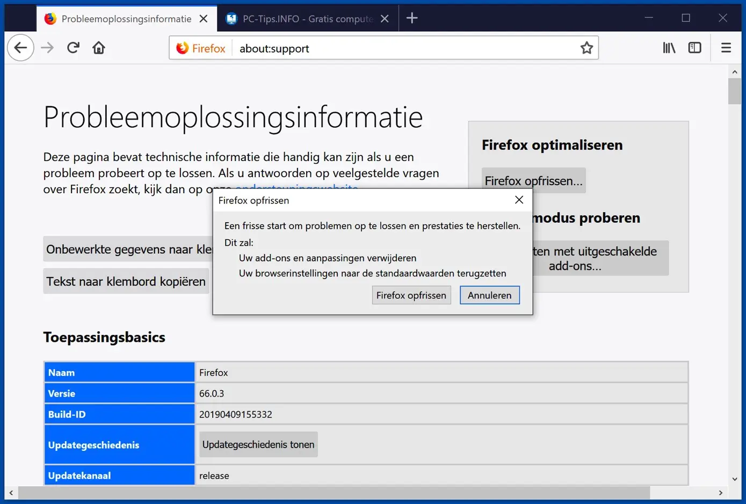Viewport: 746px width, 504px height.
Task: Click the Build-ID value 20190409155332
Action: coord(236,414)
